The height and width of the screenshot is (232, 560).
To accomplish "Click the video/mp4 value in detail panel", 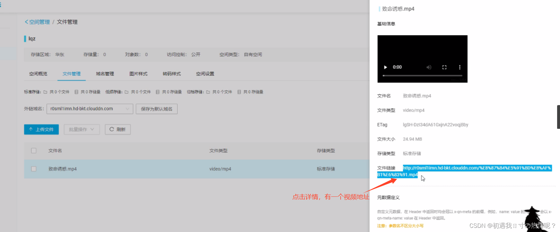I will [x=414, y=110].
